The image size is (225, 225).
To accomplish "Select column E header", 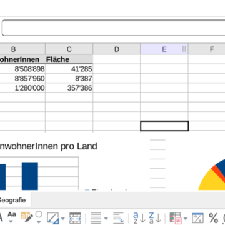I will coord(164,49).
